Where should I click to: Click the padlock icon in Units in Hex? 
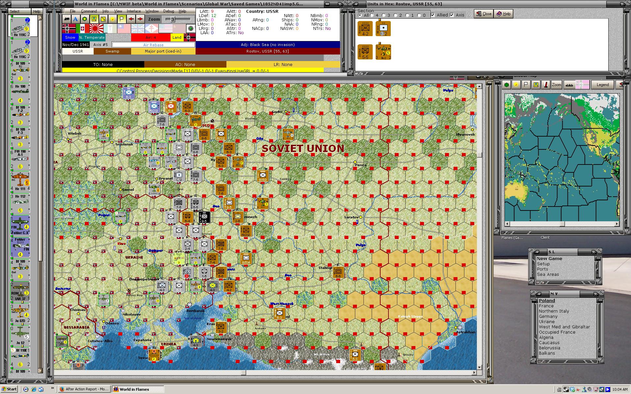click(x=469, y=14)
